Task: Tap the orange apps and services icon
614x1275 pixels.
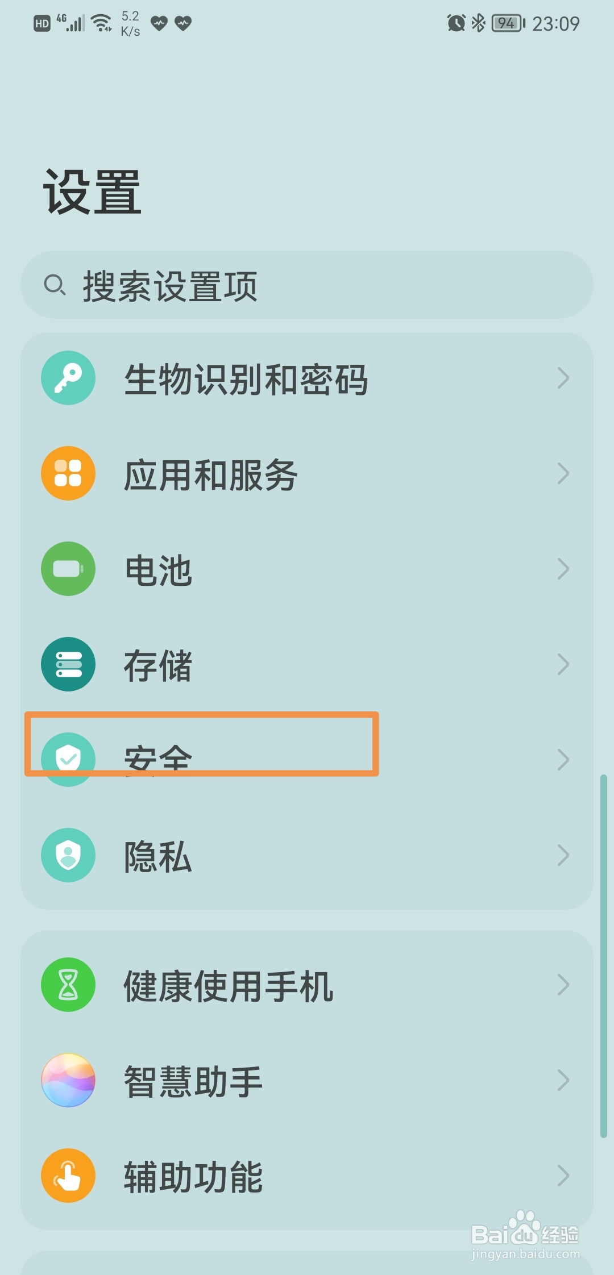Action: tap(68, 473)
